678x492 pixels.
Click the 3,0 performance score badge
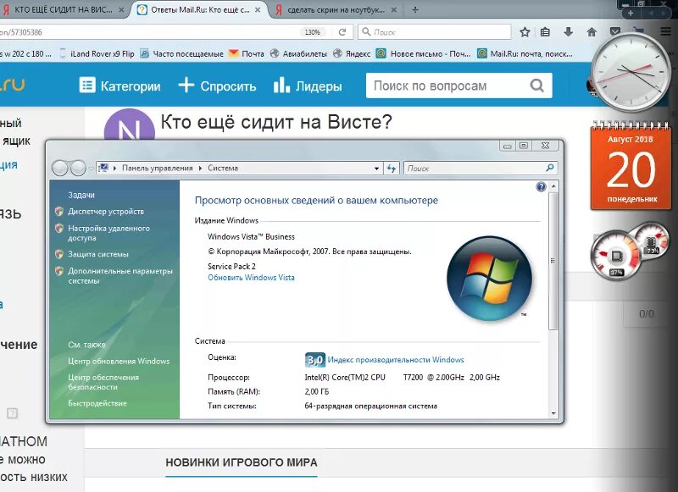[314, 359]
